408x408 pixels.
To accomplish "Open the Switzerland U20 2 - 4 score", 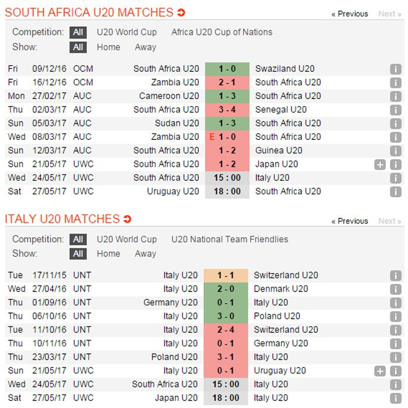I will tap(226, 330).
